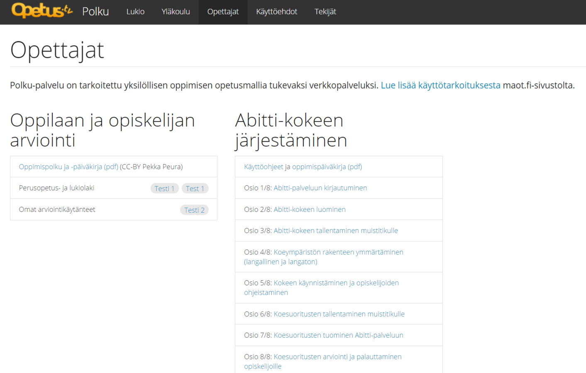Image resolution: width=586 pixels, height=373 pixels.
Task: Open the Polku brand link
Action: point(95,12)
